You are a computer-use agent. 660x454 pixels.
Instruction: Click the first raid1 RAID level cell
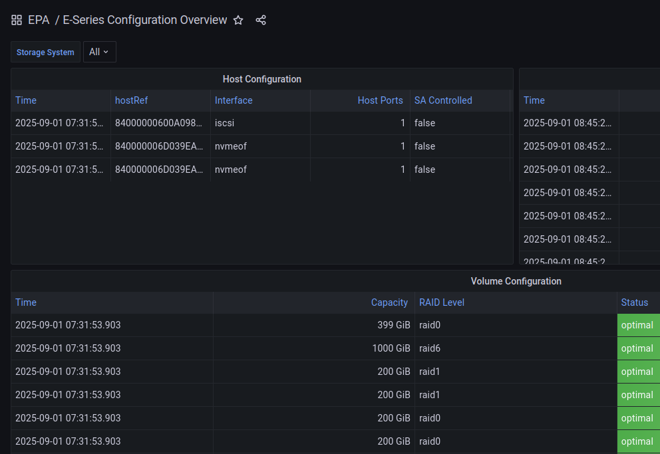click(516, 372)
